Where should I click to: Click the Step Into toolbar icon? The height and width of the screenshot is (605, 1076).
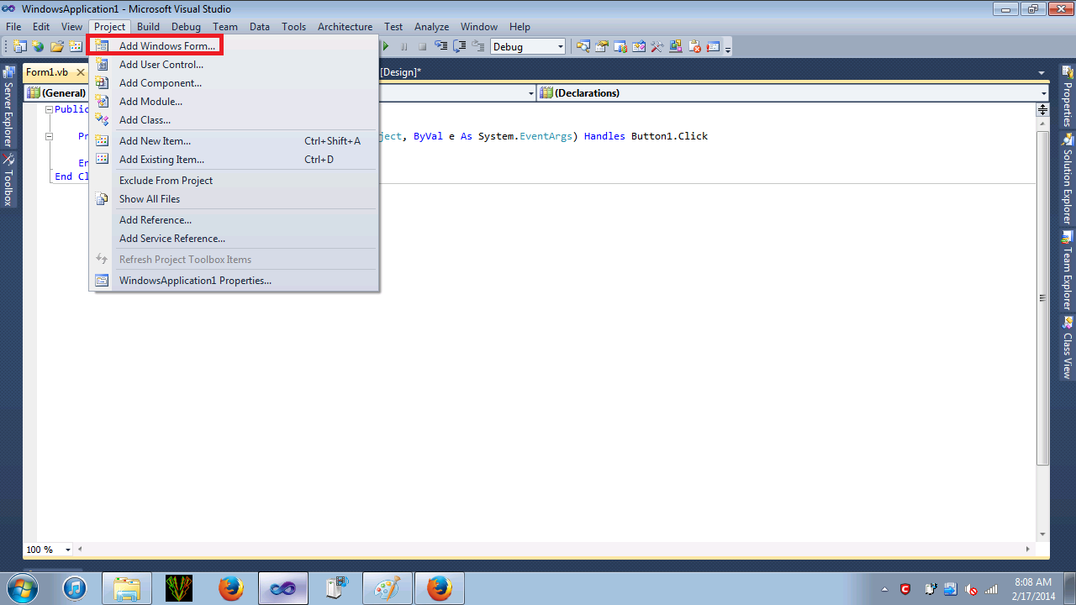[x=440, y=47]
